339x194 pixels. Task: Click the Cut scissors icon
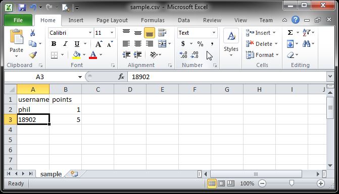pyautogui.click(x=33, y=33)
